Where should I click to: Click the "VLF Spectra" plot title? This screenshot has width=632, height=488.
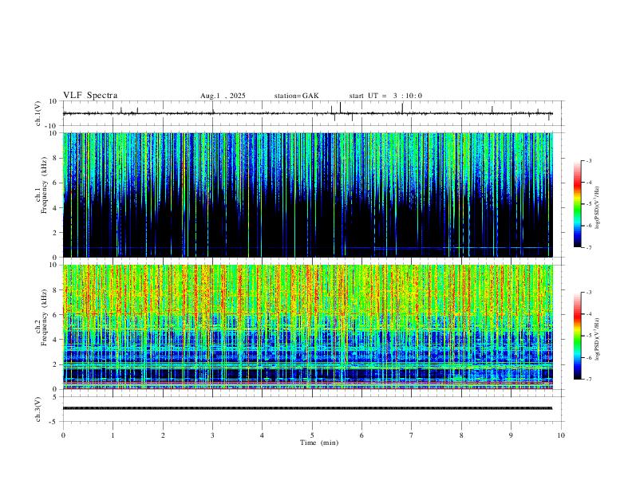click(x=90, y=96)
